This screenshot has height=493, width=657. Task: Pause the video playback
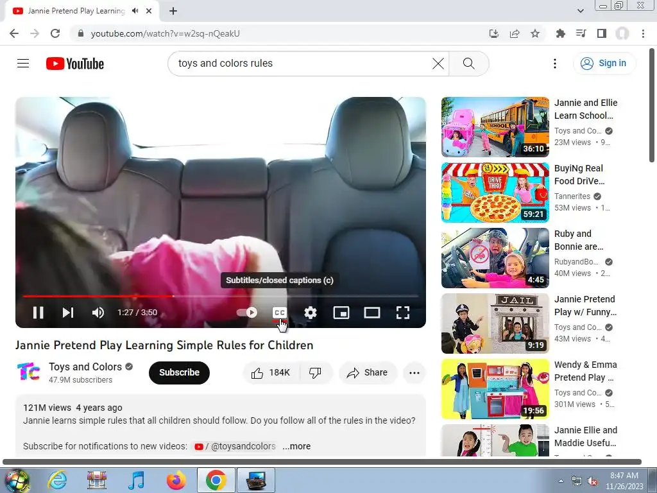click(38, 313)
